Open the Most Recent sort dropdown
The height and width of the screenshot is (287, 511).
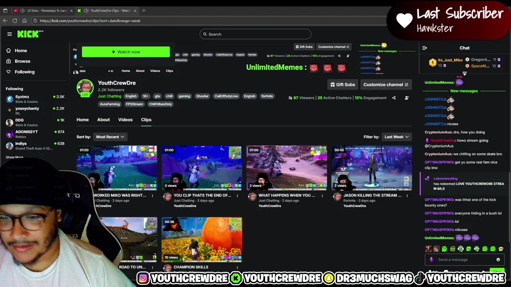(x=110, y=137)
